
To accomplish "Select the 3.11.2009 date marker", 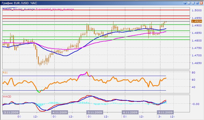I will point(11,112).
